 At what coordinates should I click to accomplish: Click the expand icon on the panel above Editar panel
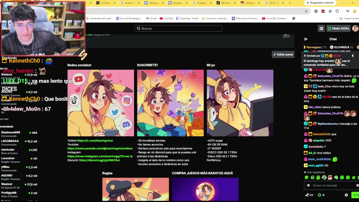[286, 35]
